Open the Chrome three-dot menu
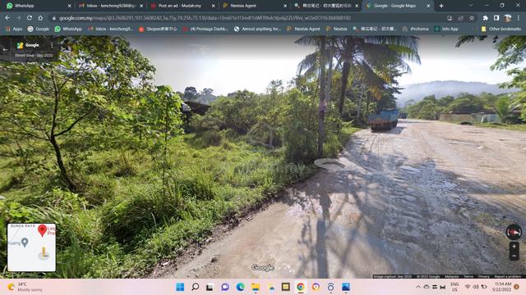 519,18
